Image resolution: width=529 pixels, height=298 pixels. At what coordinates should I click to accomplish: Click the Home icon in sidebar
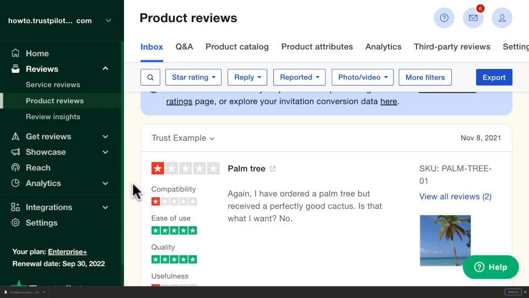pyautogui.click(x=15, y=54)
